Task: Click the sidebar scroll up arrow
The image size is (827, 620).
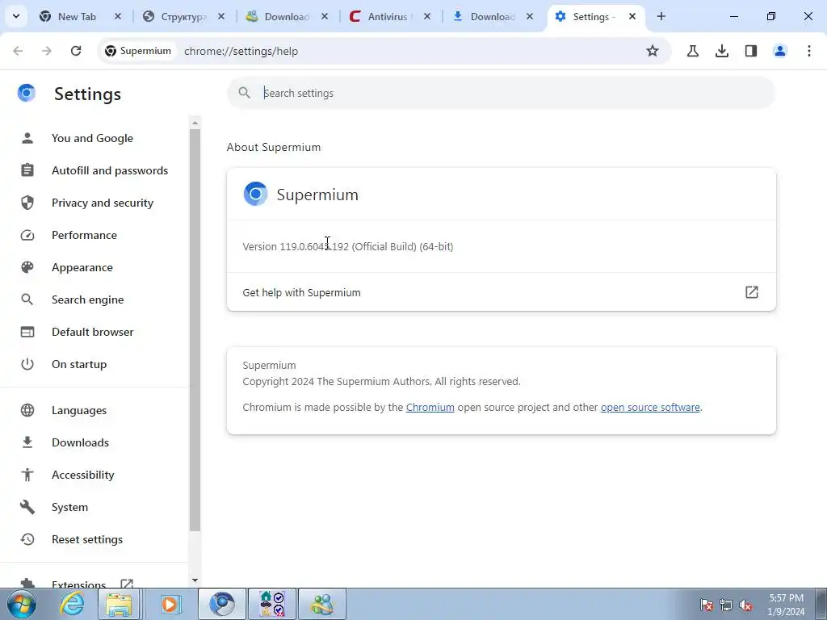Action: tap(195, 123)
